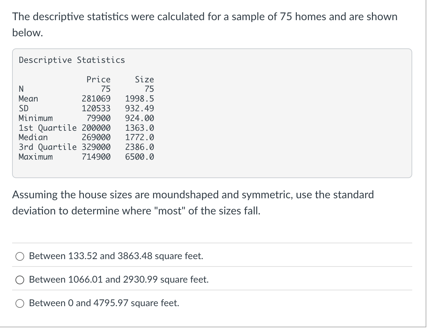The width and height of the screenshot is (429, 330).
Task: Click the Price column header
Action: click(x=98, y=79)
